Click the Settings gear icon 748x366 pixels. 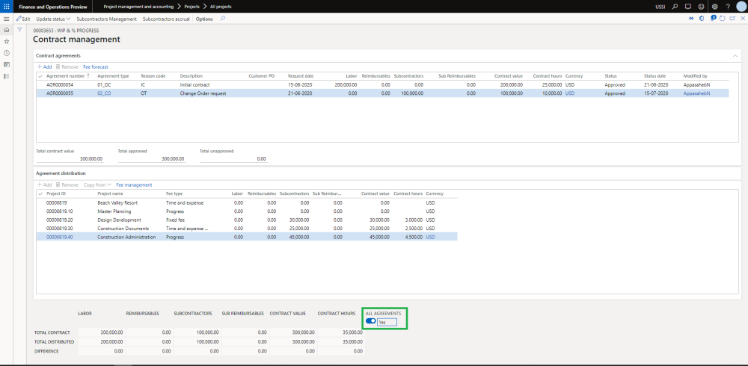tap(714, 6)
